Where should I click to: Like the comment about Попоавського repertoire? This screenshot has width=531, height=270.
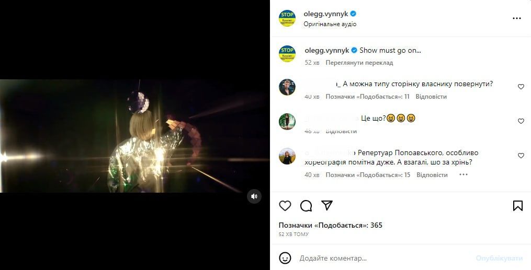coord(521,156)
